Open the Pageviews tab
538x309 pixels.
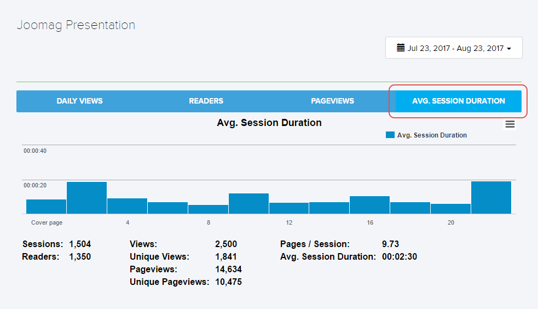[332, 101]
